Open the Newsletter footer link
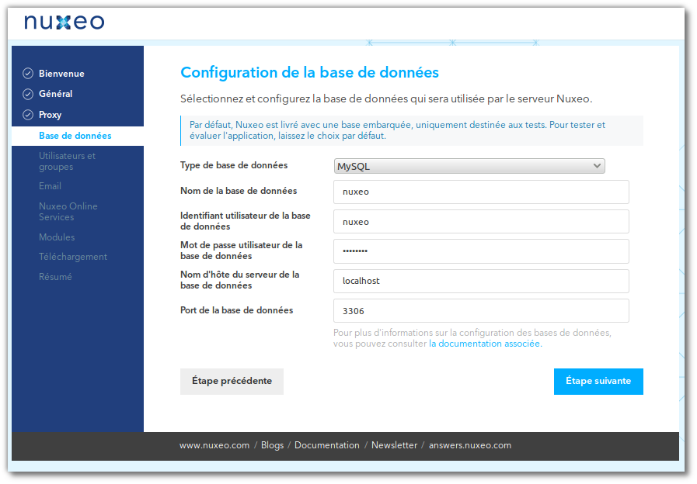Image resolution: width=697 pixels, height=484 pixels. (x=394, y=445)
